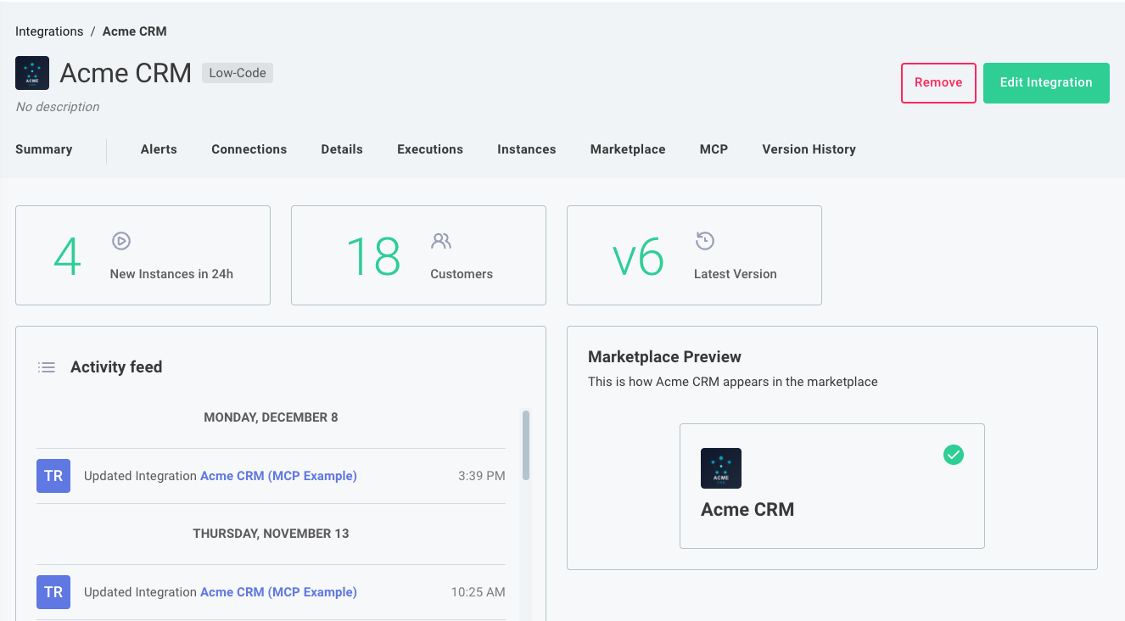View the Version History tab
The image size is (1125, 621).
pyautogui.click(x=808, y=149)
